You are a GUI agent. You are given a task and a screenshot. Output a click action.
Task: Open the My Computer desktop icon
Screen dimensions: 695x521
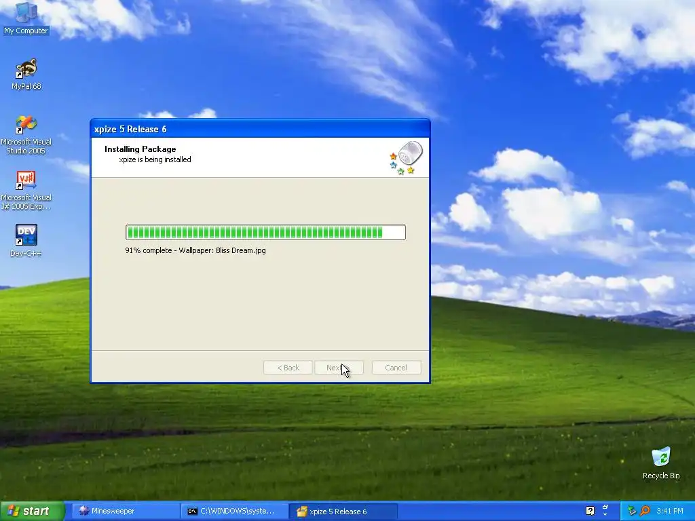pos(26,18)
